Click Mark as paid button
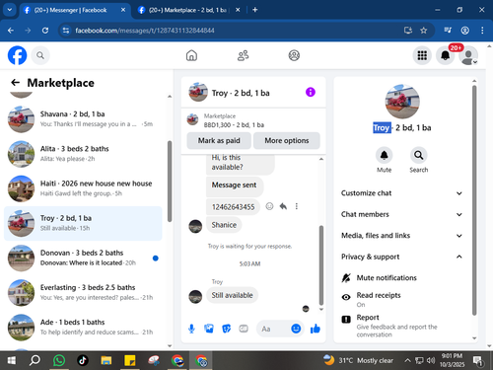 click(219, 141)
